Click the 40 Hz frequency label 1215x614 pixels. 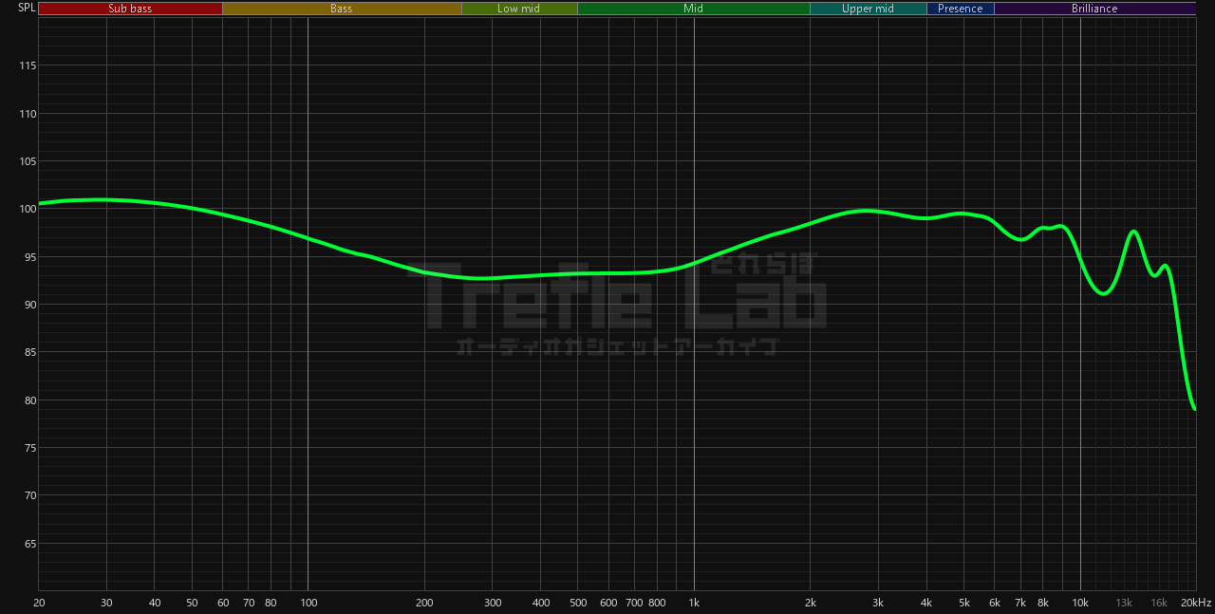click(x=155, y=603)
